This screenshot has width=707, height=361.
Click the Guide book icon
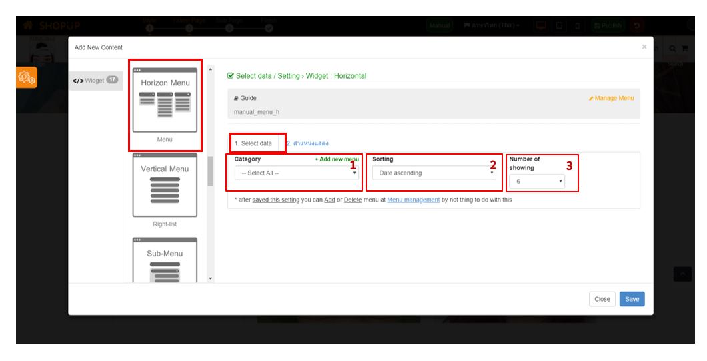236,98
